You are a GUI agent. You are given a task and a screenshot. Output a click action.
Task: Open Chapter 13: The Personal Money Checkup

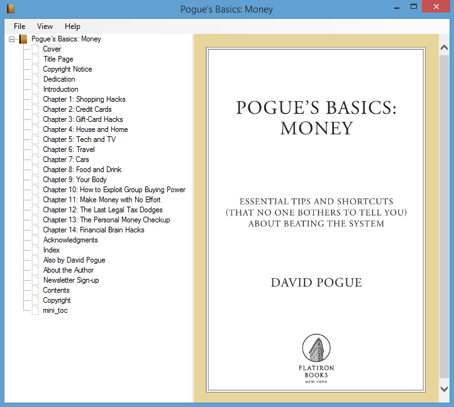pyautogui.click(x=106, y=220)
